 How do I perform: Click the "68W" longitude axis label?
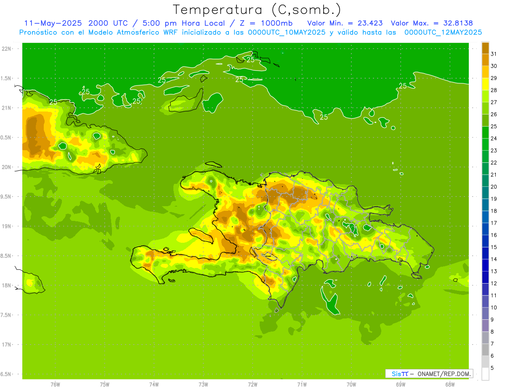(450, 385)
